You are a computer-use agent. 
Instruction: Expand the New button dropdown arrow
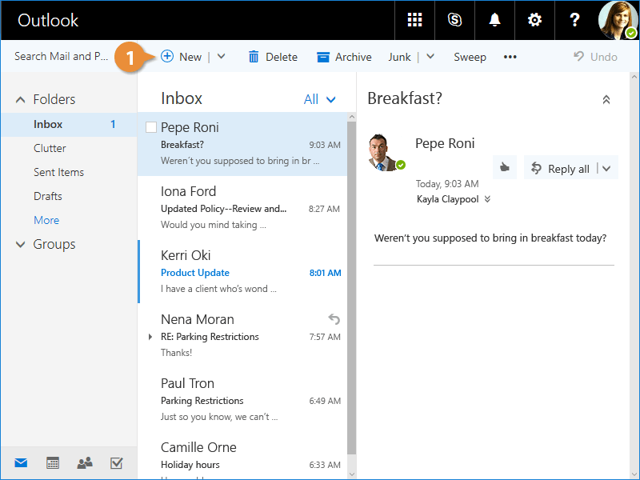point(222,57)
